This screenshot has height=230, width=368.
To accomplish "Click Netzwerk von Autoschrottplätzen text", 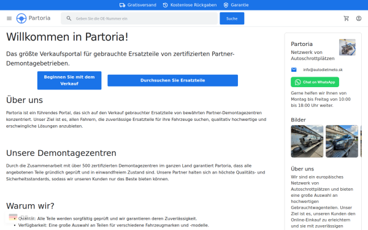I will [313, 55].
